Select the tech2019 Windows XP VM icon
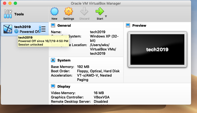Viewport: 197px width, 113px height. point(8,29)
